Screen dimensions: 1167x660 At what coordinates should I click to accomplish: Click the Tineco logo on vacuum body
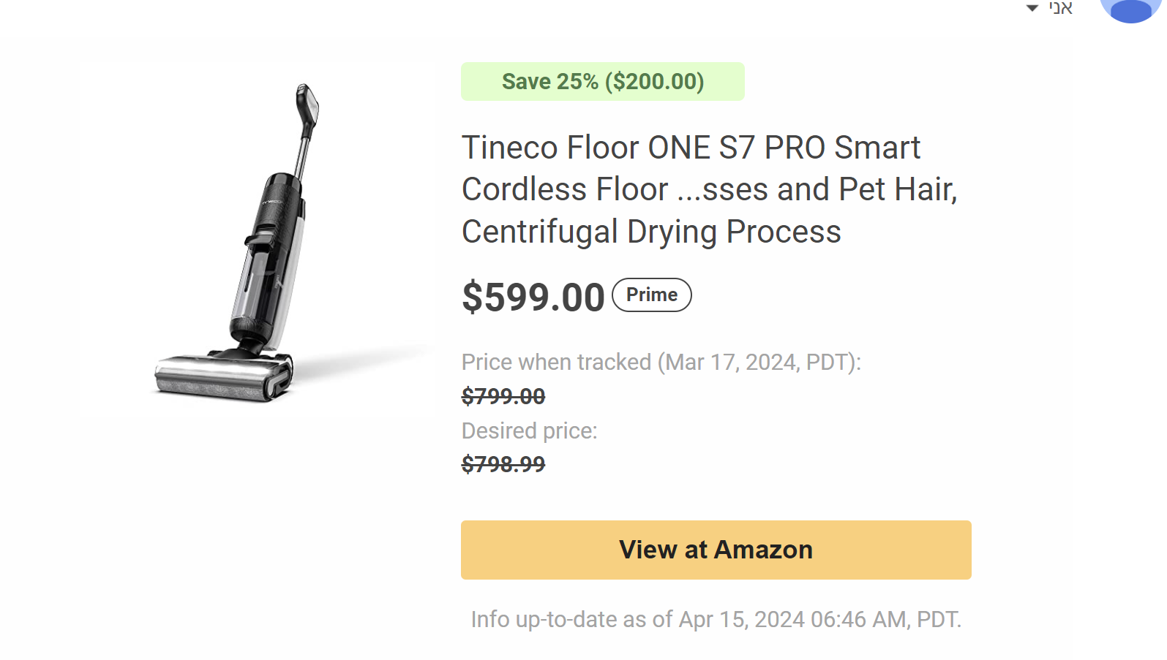click(x=272, y=202)
